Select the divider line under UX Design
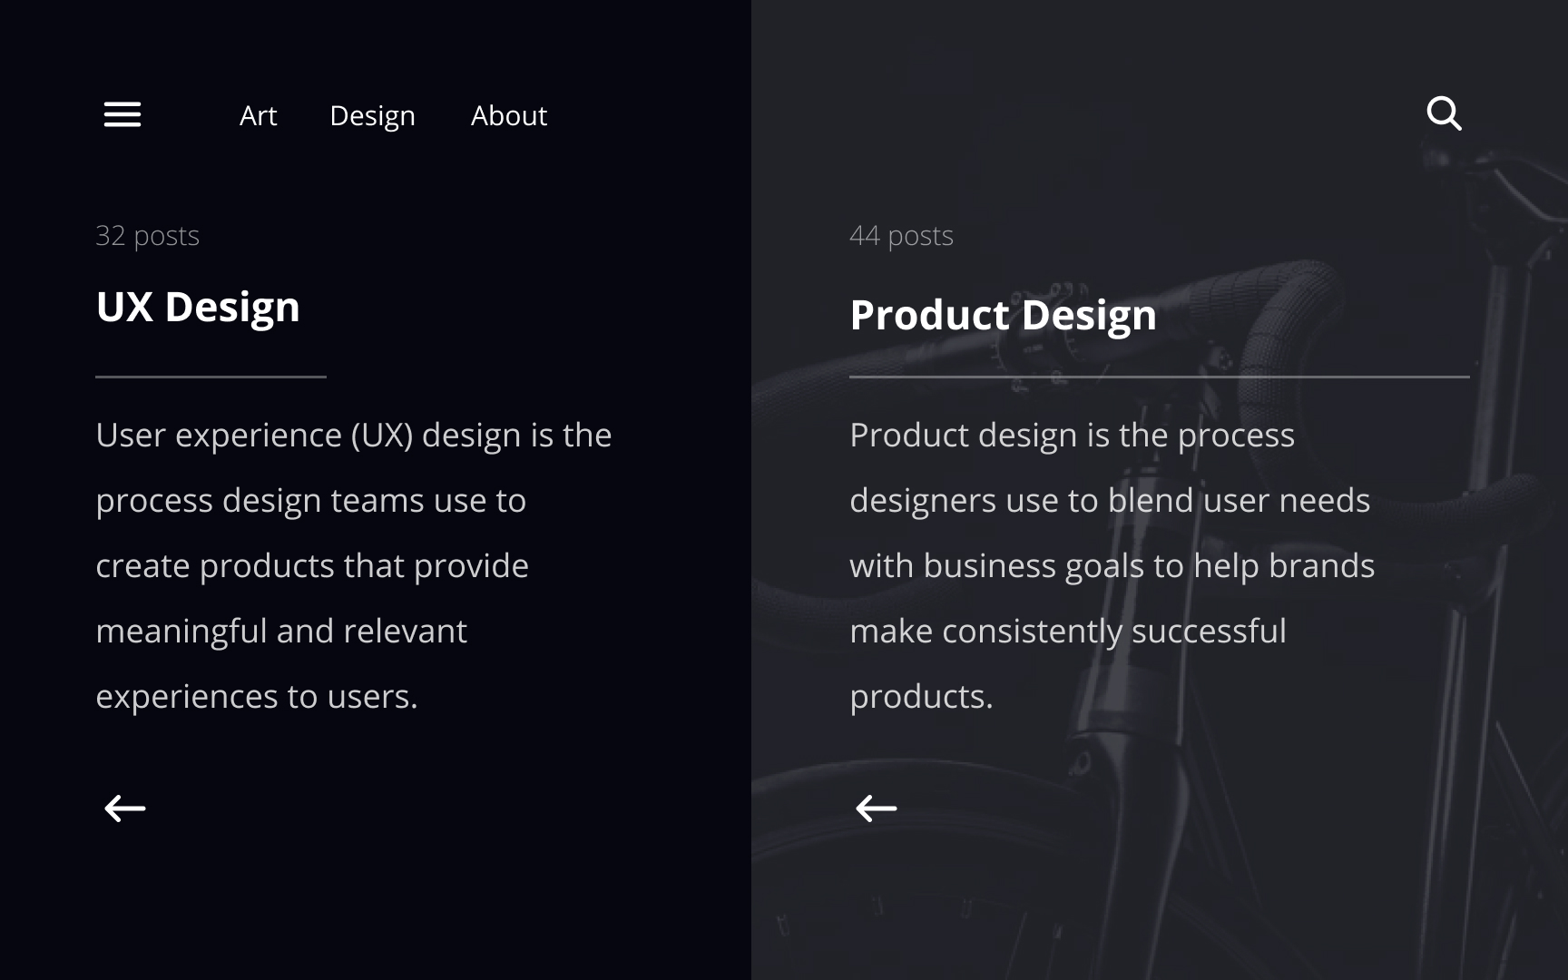 click(211, 376)
